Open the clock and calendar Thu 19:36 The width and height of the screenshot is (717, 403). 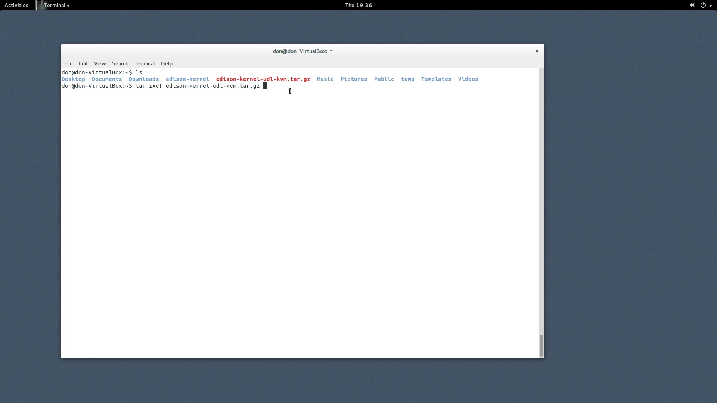[x=358, y=5]
